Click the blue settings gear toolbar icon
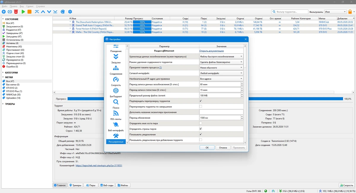This screenshot has height=193, width=356. pos(70,12)
